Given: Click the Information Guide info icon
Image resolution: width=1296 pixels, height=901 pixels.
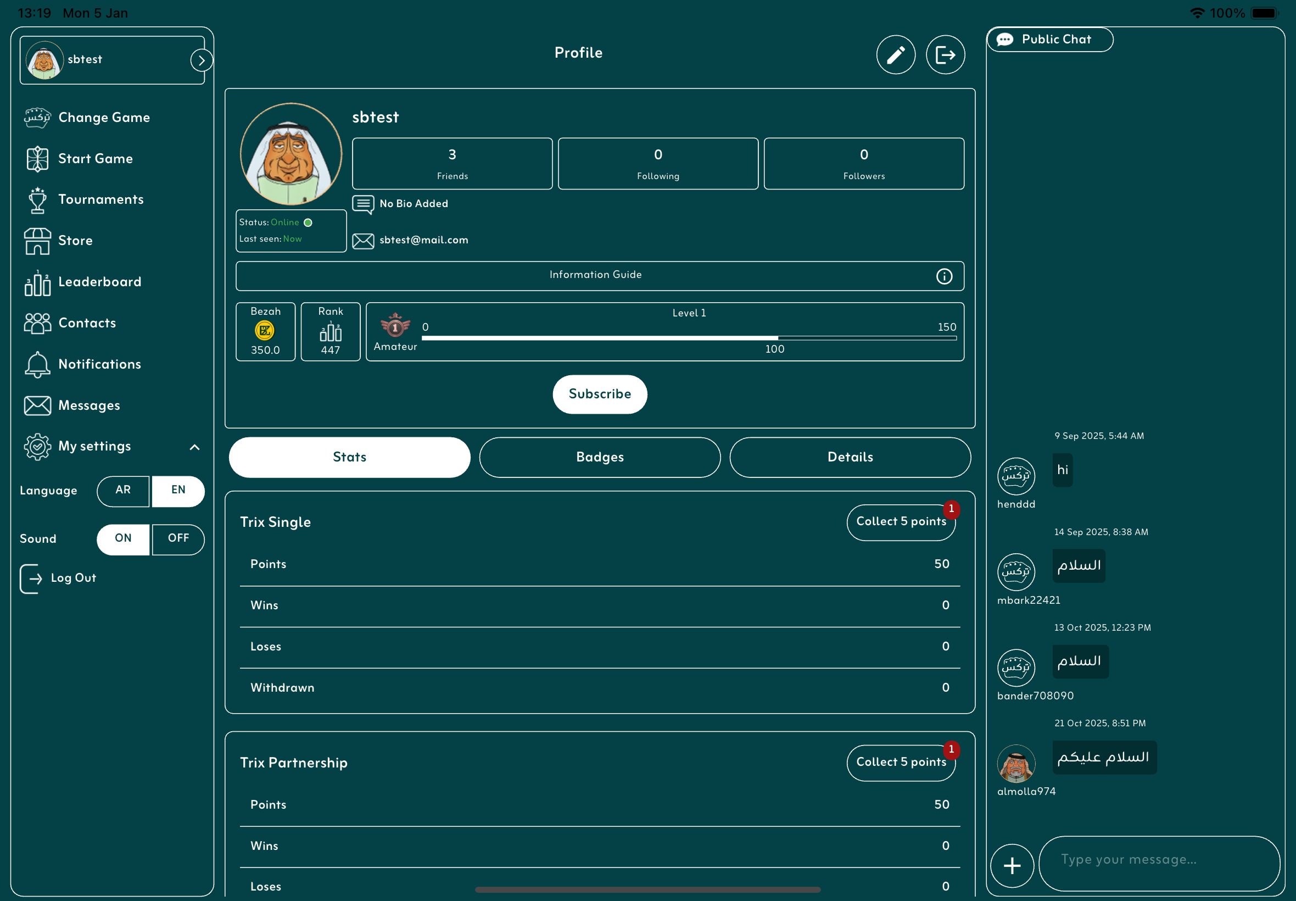Looking at the screenshot, I should (944, 276).
